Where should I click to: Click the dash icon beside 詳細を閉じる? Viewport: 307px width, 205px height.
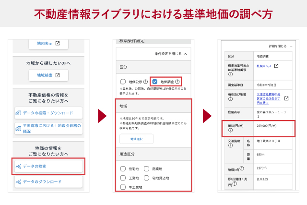tap(291, 46)
